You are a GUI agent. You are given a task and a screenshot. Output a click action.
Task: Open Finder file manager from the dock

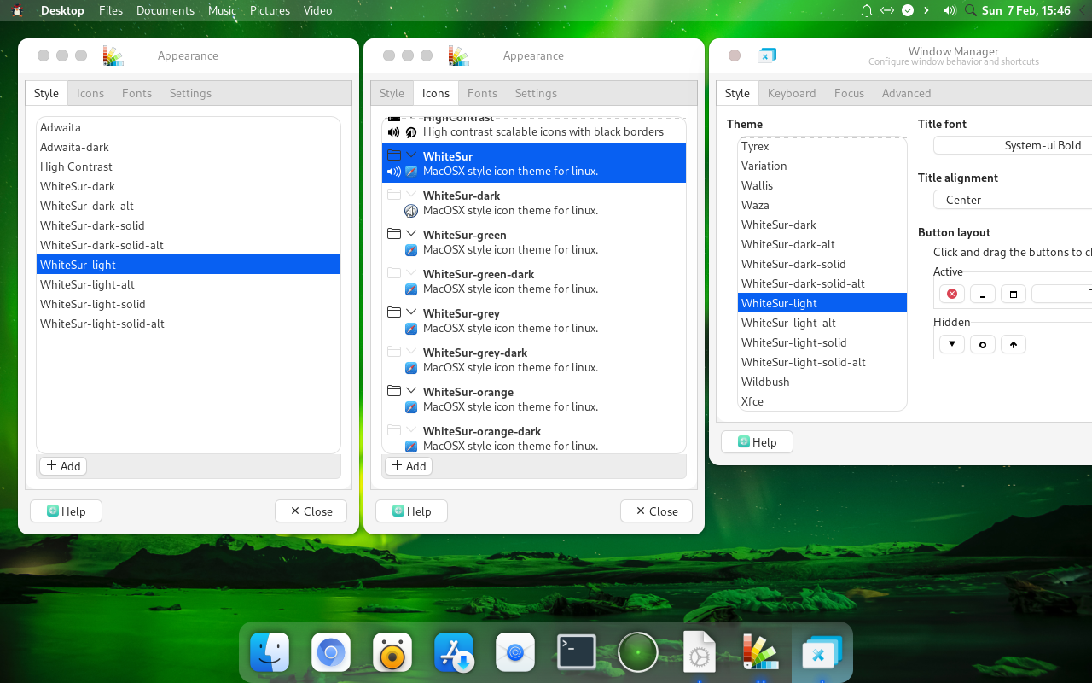coord(270,654)
